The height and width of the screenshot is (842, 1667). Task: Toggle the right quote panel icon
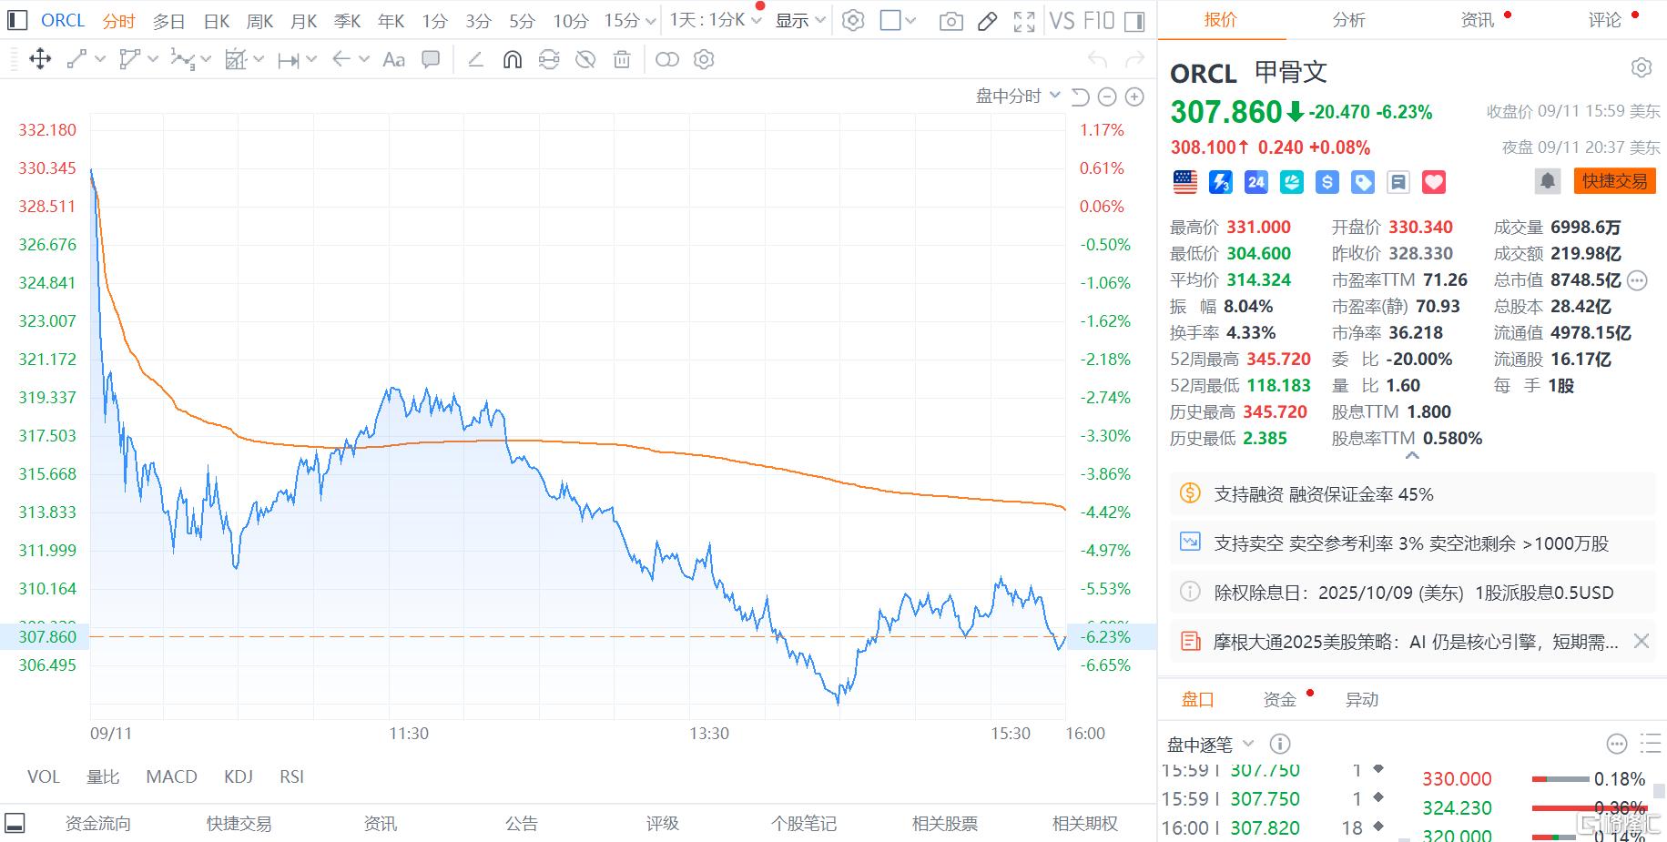click(x=1134, y=21)
